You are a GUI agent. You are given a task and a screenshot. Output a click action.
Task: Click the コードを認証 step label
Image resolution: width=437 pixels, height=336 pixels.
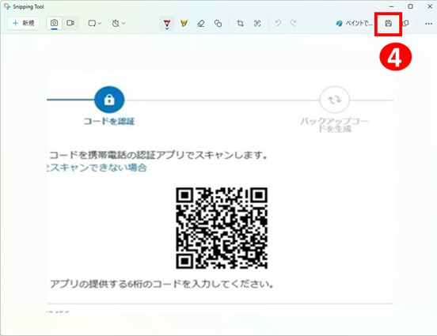[109, 121]
